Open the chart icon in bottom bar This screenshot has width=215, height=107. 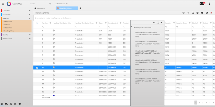click(x=15, y=104)
